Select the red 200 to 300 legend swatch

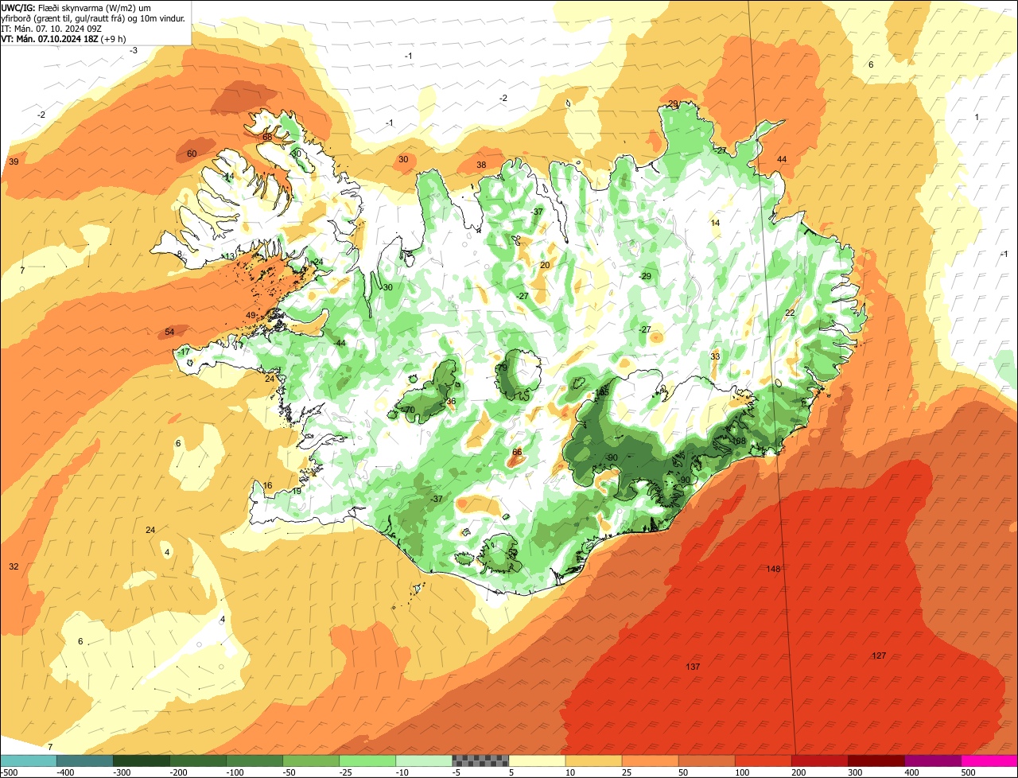point(820,760)
